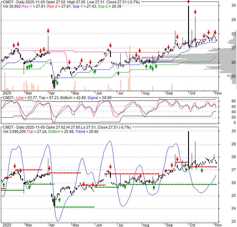The image size is (237, 227).
Task: Click the green arrow below the April low in the top chart
Action: tap(57, 83)
